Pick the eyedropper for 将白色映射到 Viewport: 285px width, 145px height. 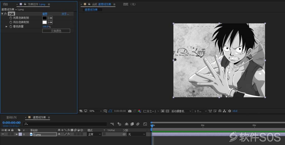pyautogui.click(x=50, y=22)
